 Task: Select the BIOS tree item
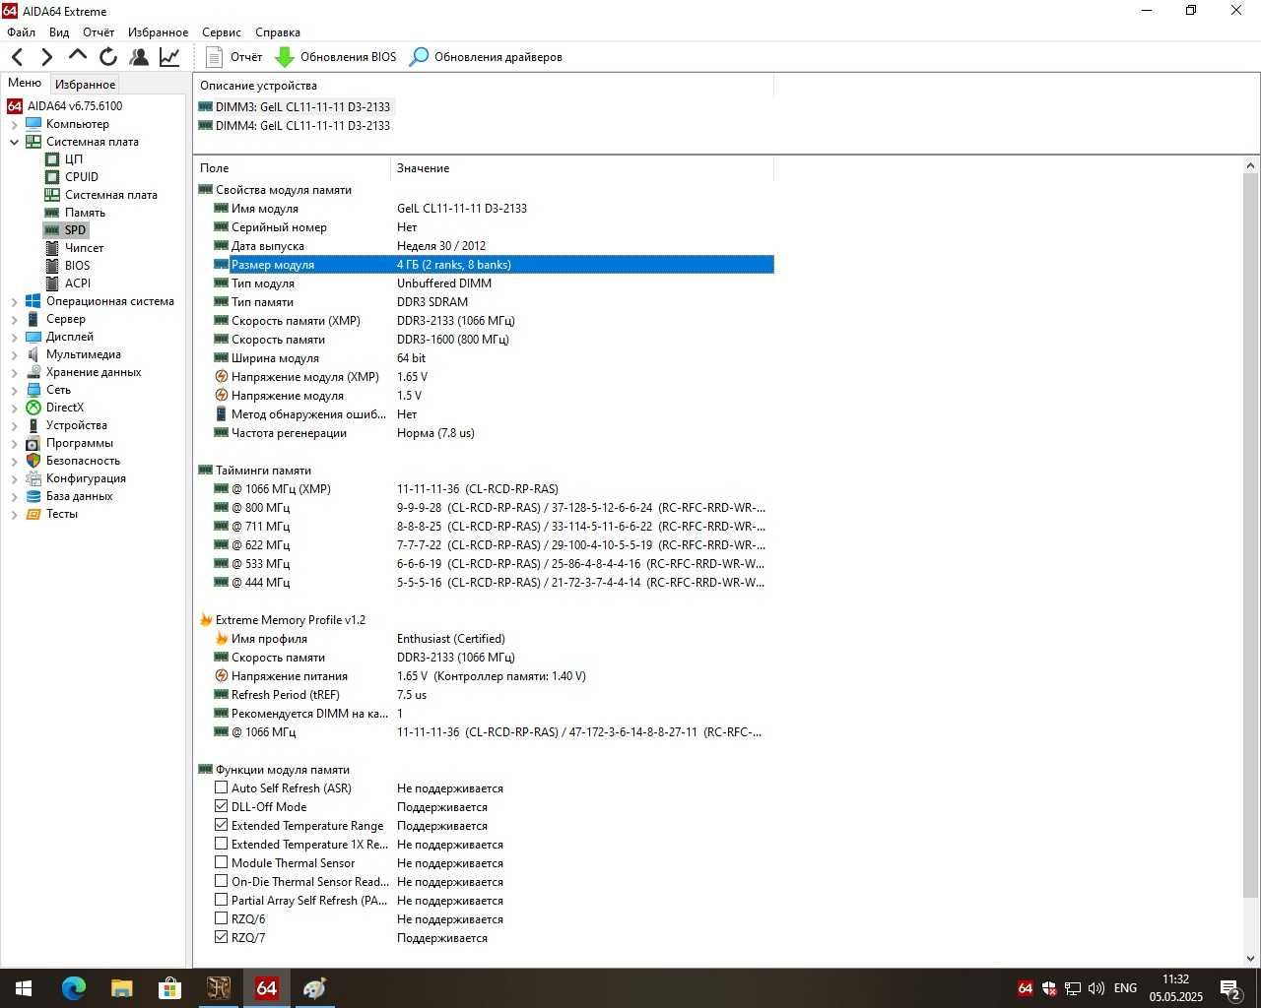point(77,265)
